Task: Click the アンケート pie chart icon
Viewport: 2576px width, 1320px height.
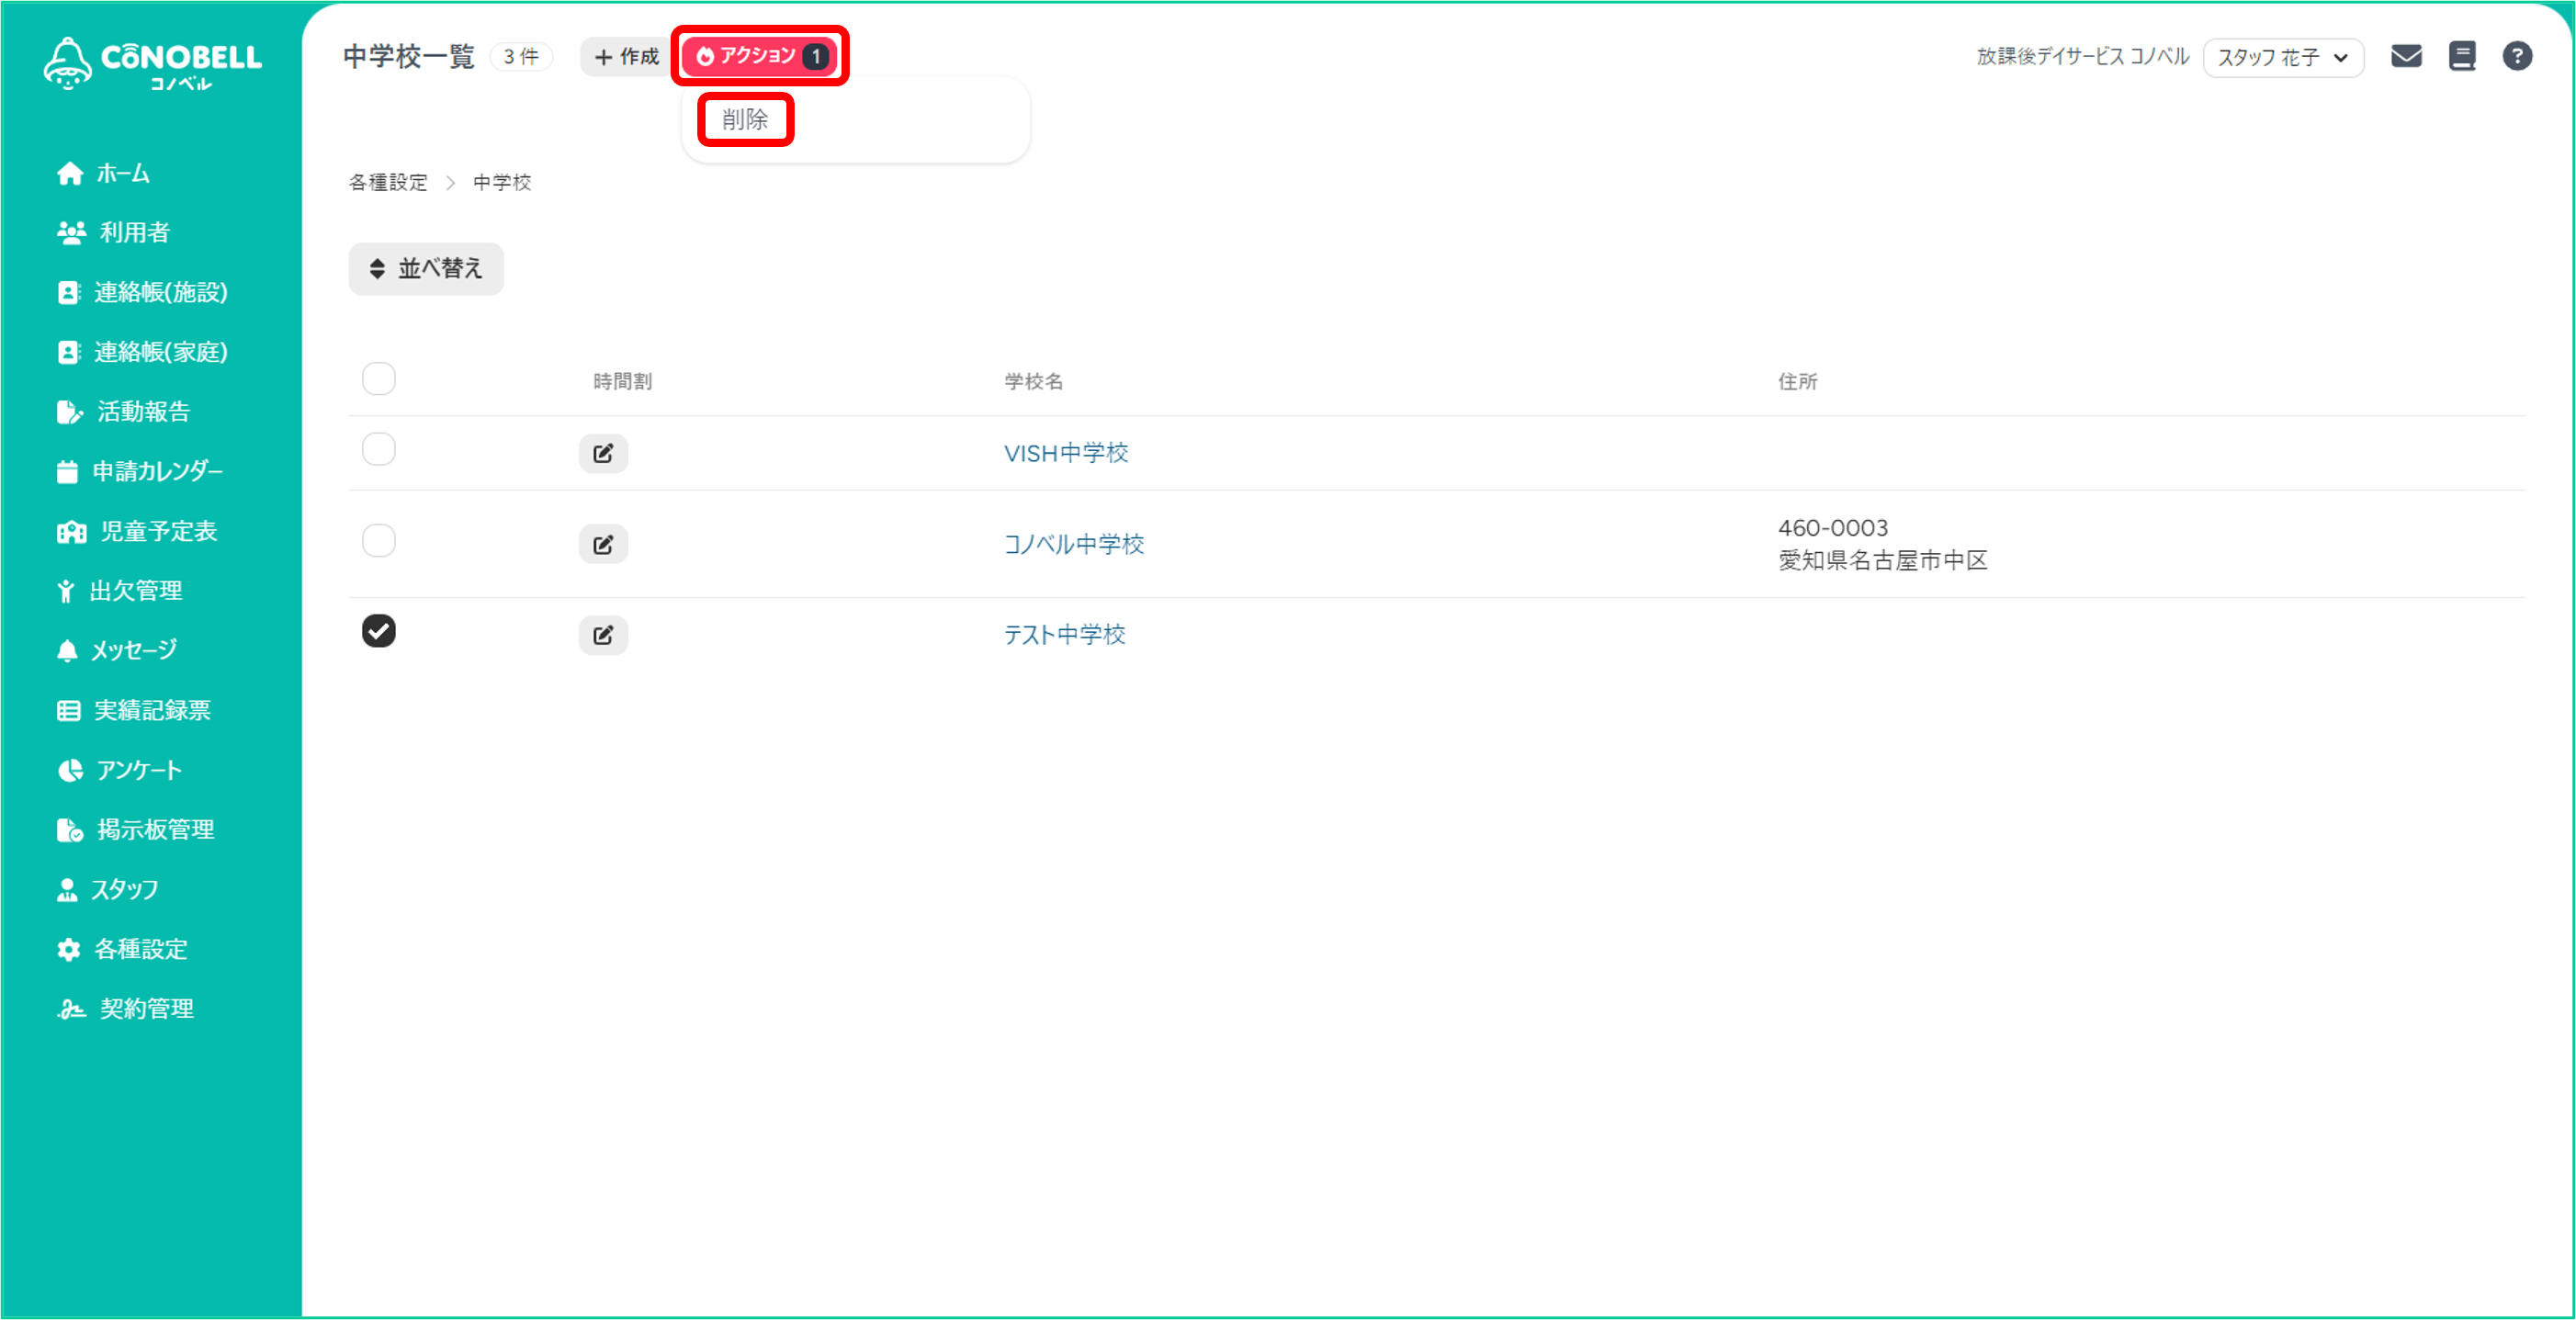Action: click(70, 771)
